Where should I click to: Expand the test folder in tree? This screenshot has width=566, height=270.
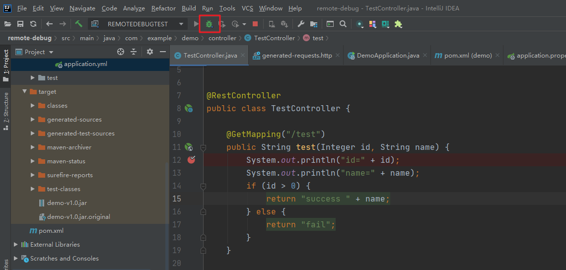point(33,77)
